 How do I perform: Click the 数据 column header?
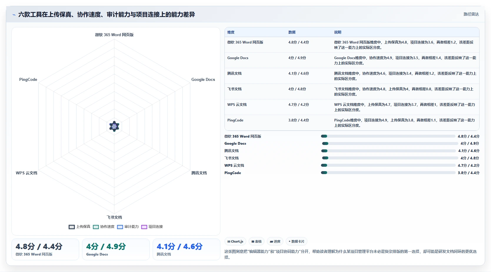coord(292,32)
